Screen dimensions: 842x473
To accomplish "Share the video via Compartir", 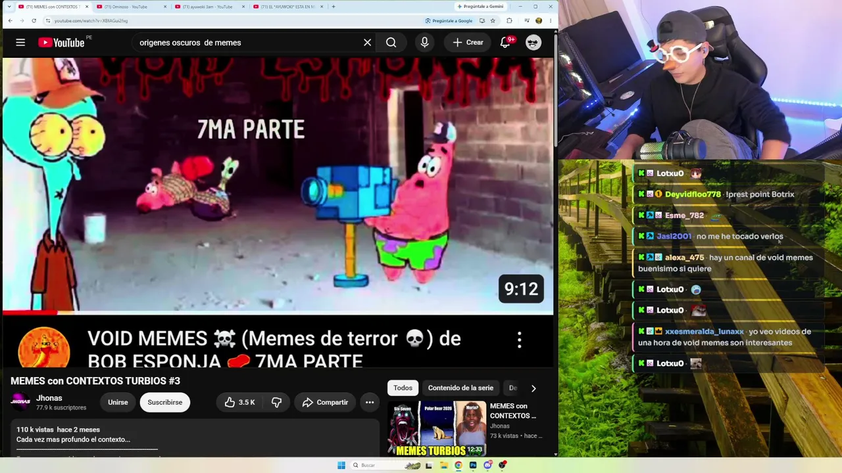I will [x=325, y=402].
